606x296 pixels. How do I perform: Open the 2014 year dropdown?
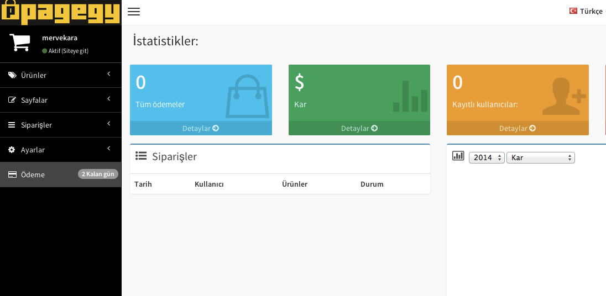[x=487, y=157]
